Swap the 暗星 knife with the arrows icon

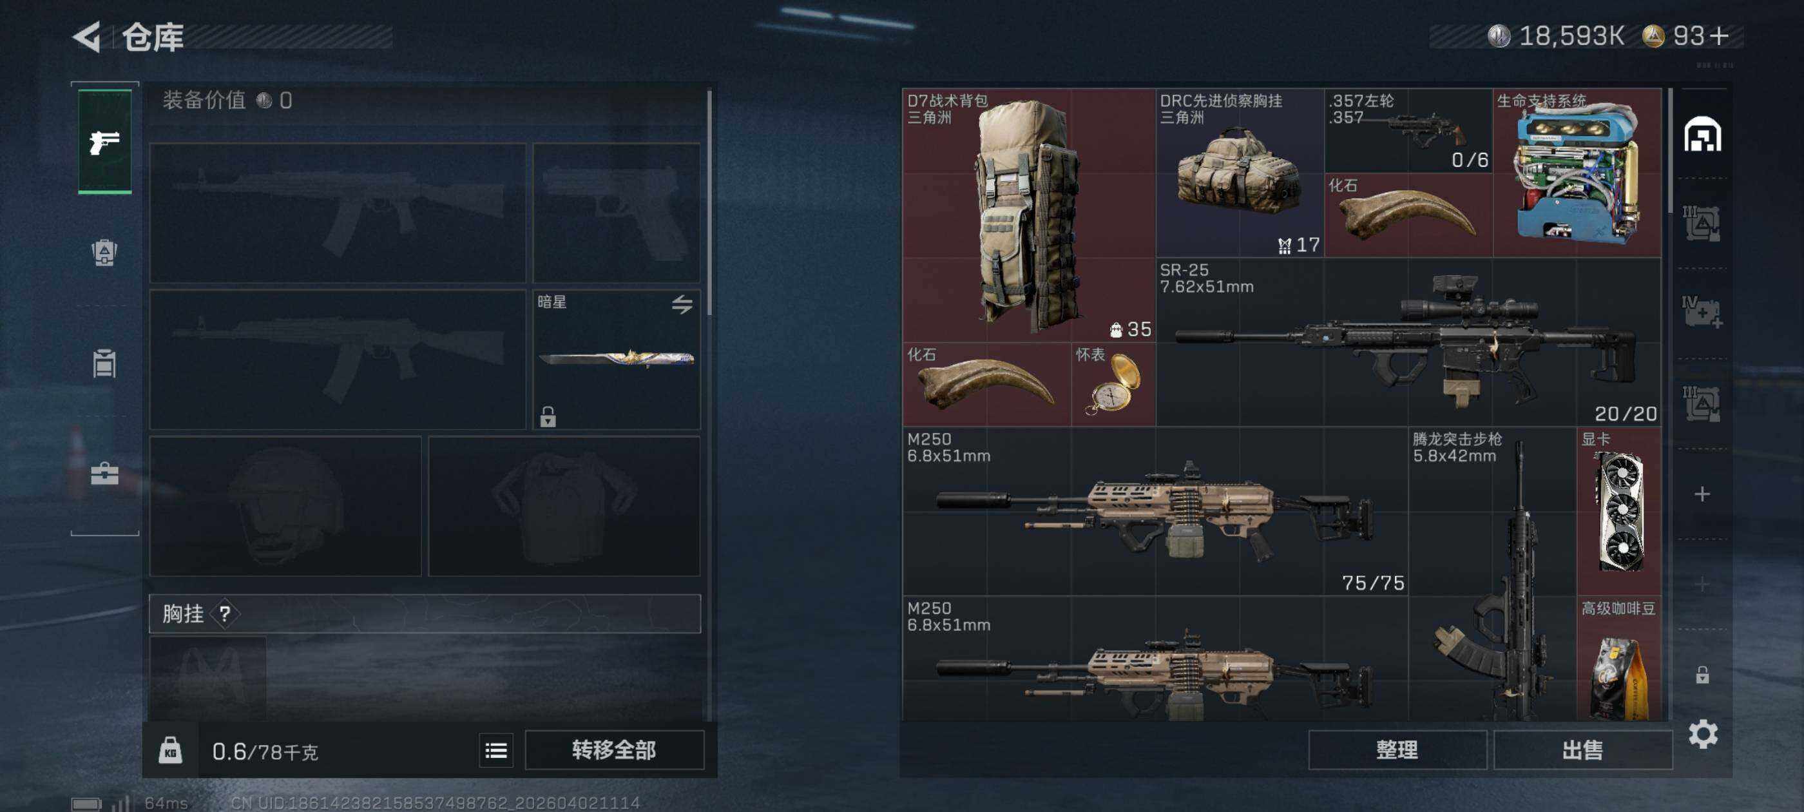coord(682,304)
